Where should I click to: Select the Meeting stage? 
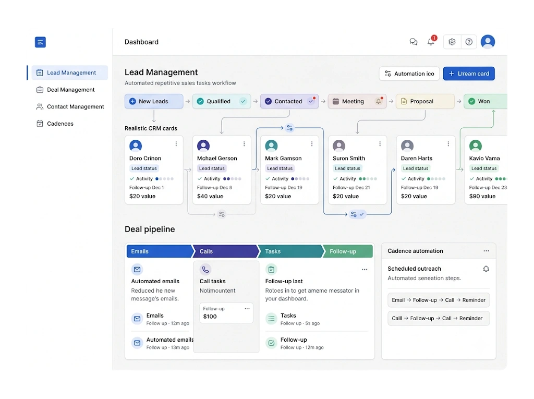tap(357, 101)
